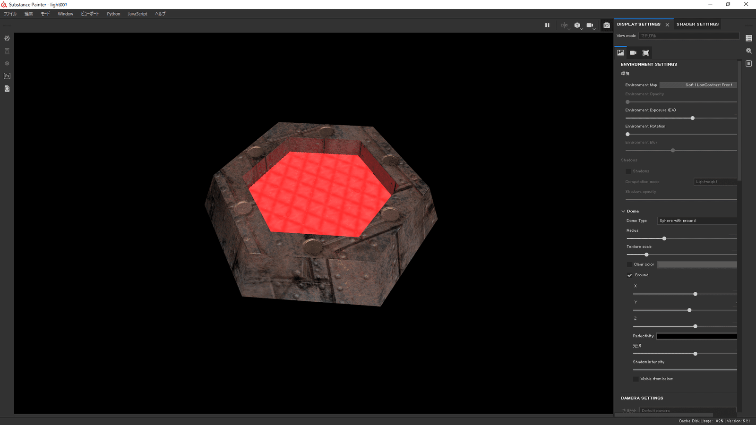Open the Window menu
Viewport: 756px width, 425px height.
[66, 14]
